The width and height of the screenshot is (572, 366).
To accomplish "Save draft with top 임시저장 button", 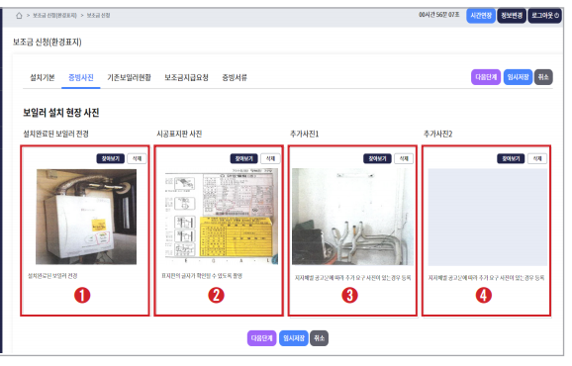I will [518, 77].
